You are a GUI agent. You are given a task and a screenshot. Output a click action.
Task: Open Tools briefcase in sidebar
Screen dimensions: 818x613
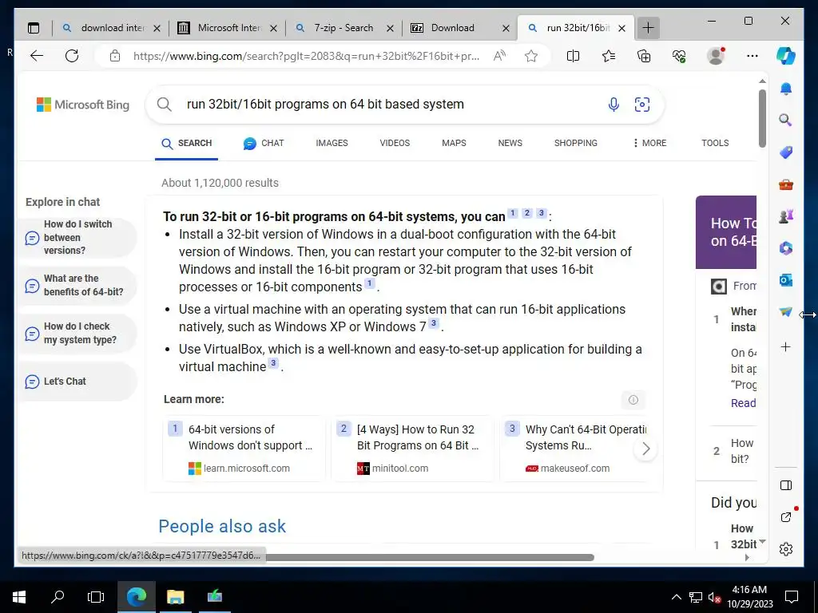786,184
